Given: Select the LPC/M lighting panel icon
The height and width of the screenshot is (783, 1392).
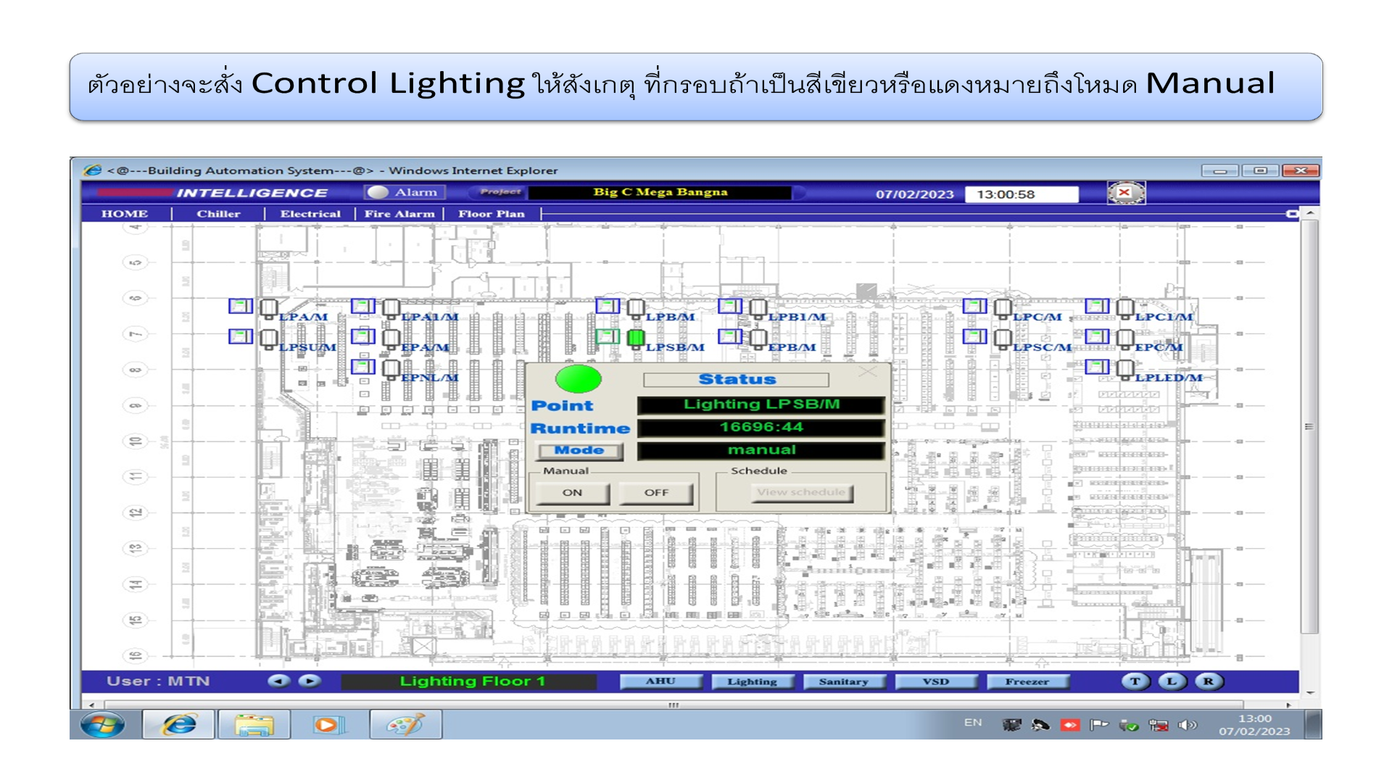Looking at the screenshot, I should [x=1003, y=309].
